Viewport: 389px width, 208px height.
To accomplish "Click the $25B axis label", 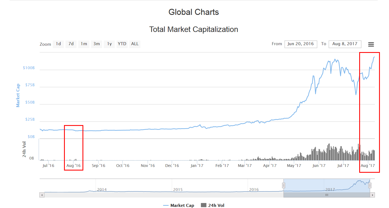I will coord(30,120).
